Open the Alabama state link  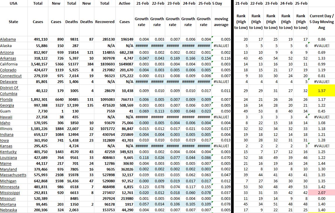click(8, 39)
